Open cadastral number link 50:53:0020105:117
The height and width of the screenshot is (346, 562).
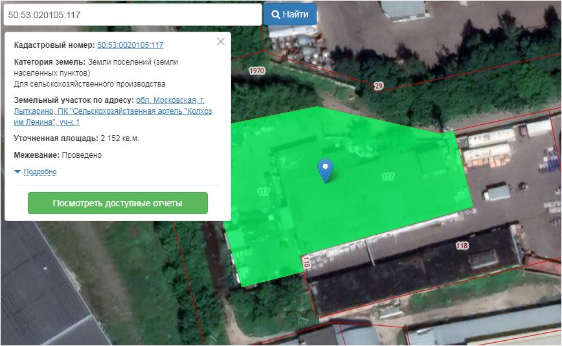click(x=130, y=45)
